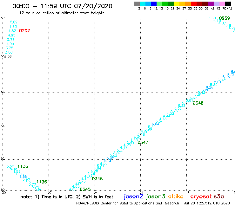Click the latitude axis label '58'

[3, 56]
